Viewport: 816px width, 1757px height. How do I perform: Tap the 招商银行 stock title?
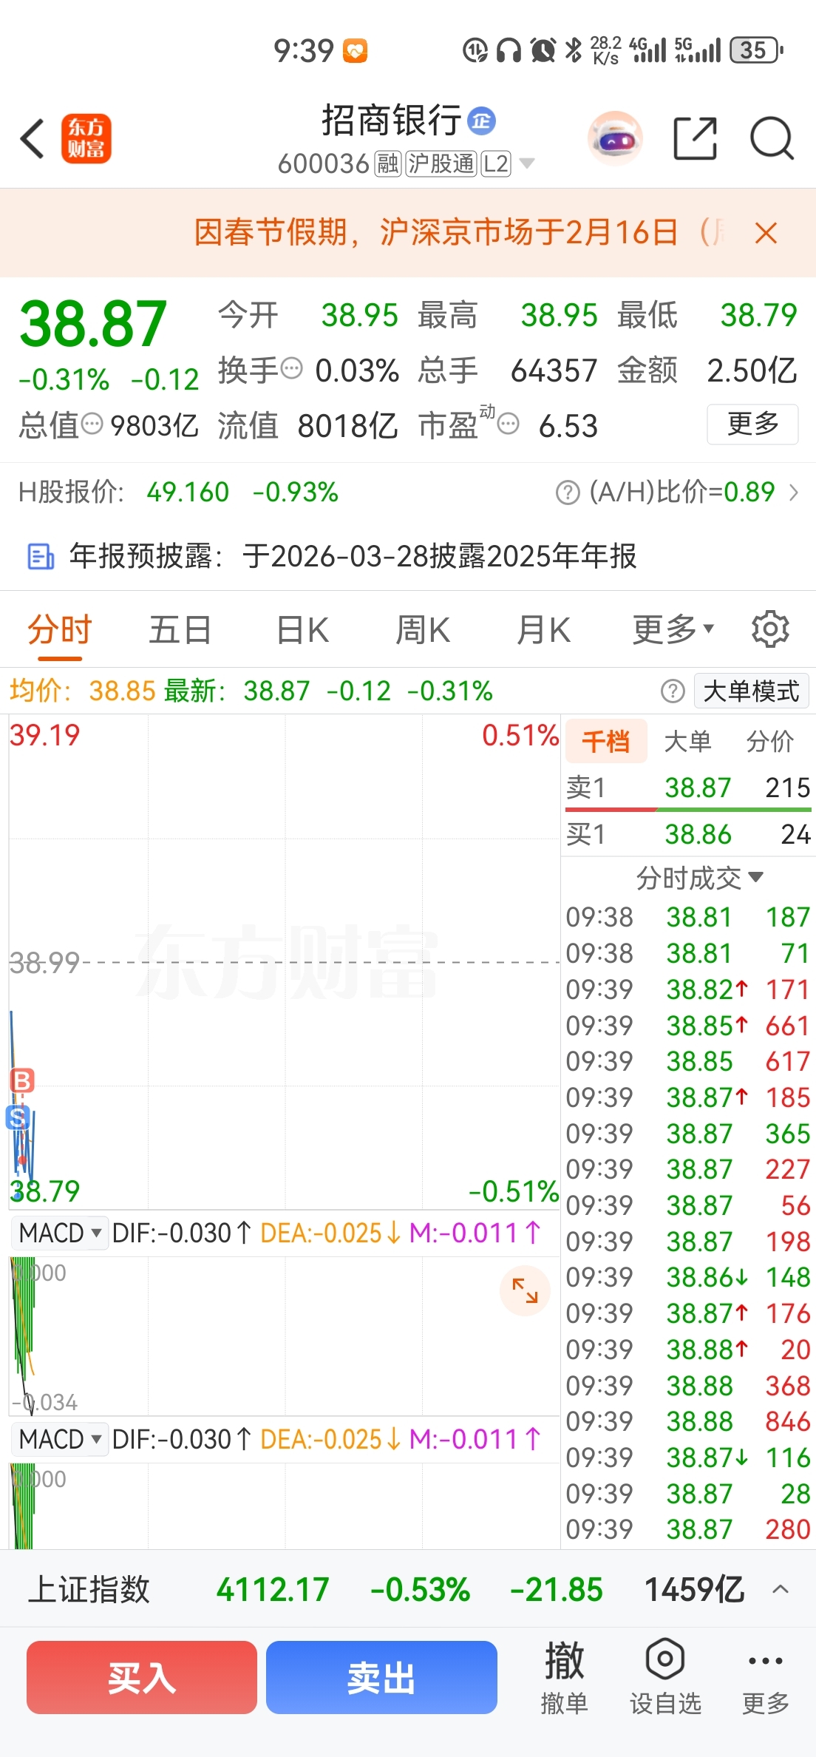click(391, 121)
